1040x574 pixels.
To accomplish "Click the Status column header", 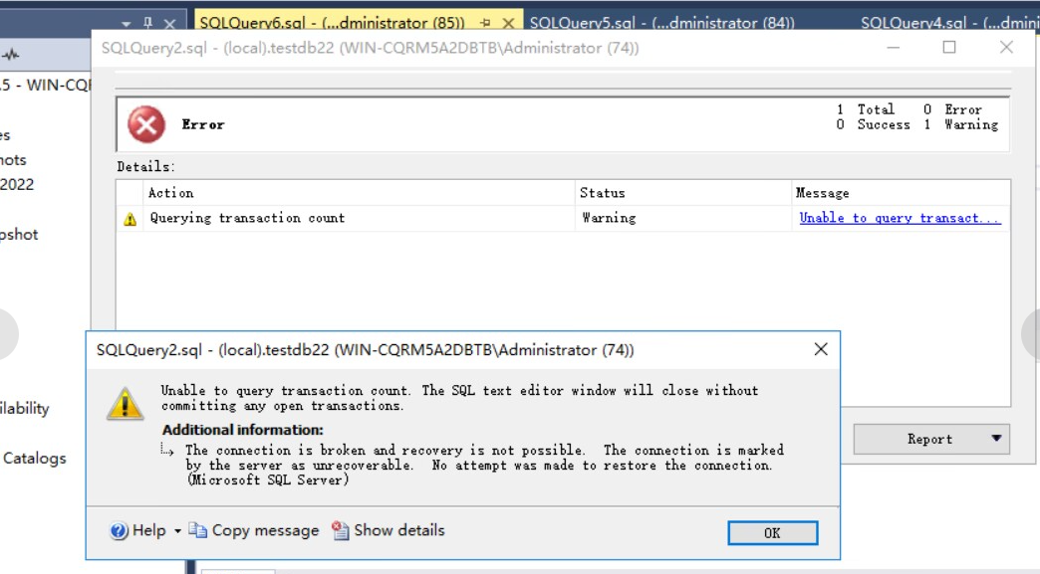I will click(x=683, y=193).
